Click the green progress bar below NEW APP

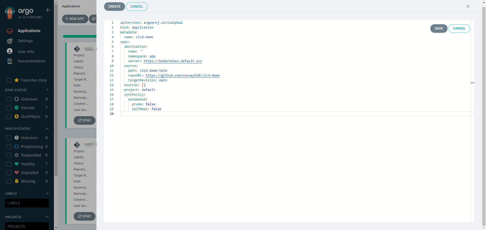tap(79, 36)
